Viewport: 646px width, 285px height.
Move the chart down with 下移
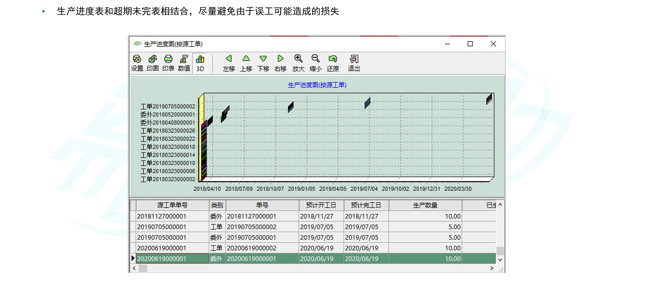pyautogui.click(x=263, y=63)
